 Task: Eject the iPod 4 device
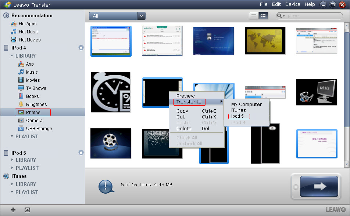point(81,48)
